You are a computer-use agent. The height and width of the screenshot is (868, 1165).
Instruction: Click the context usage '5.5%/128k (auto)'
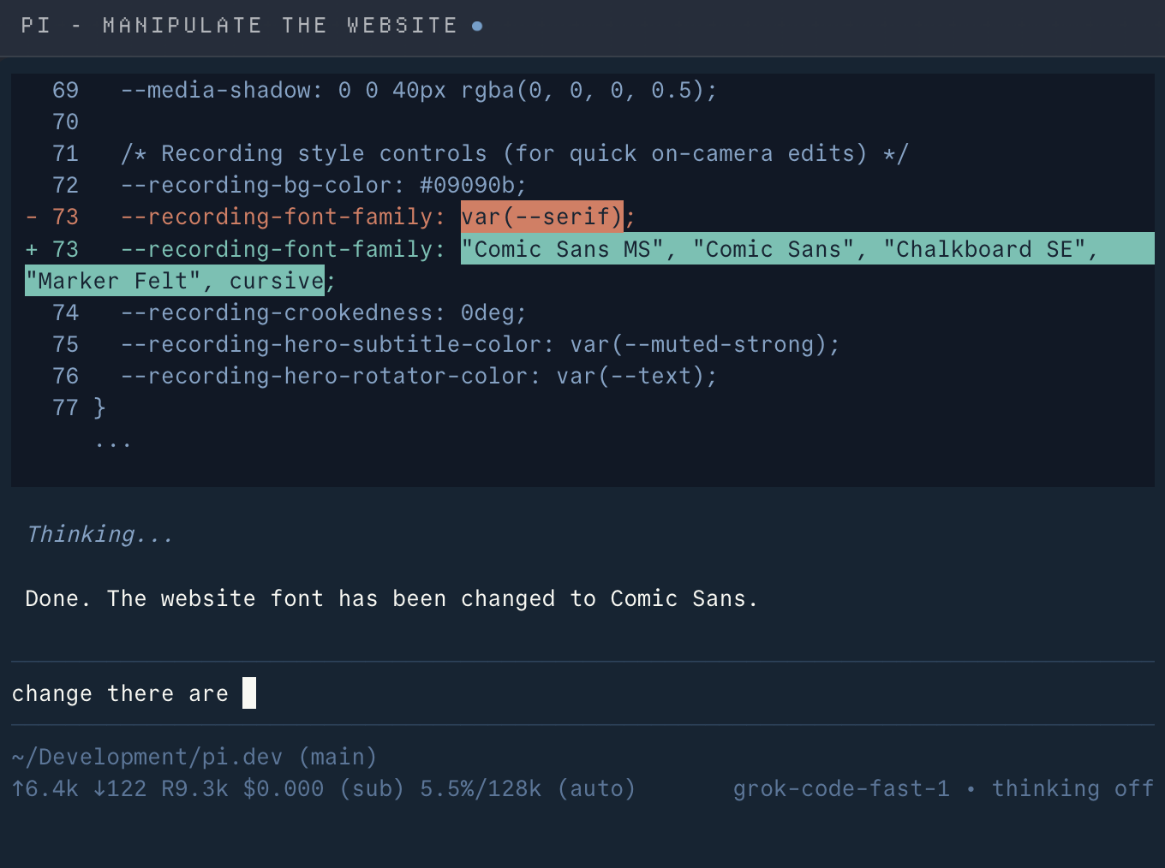pos(528,788)
